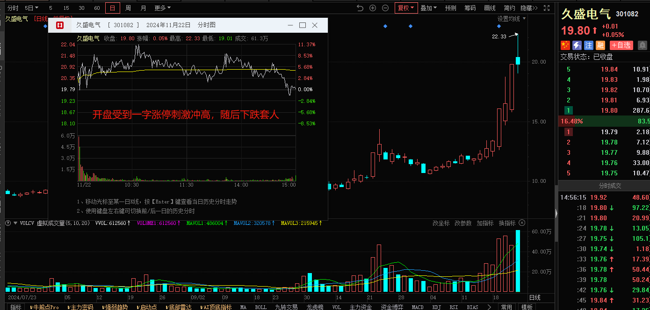Expand hidden tools with 隐藏>>

tap(529, 8)
